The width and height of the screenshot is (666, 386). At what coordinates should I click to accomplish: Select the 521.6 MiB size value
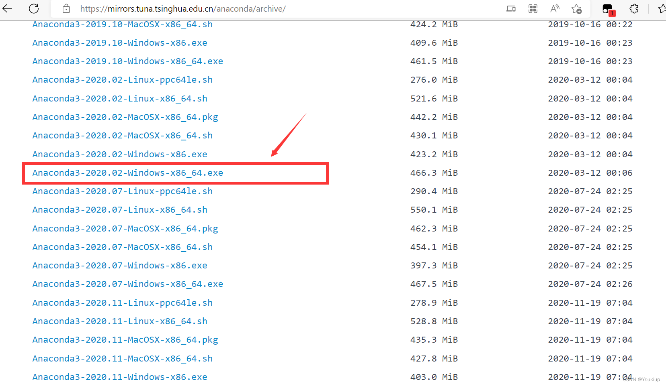[x=434, y=99]
